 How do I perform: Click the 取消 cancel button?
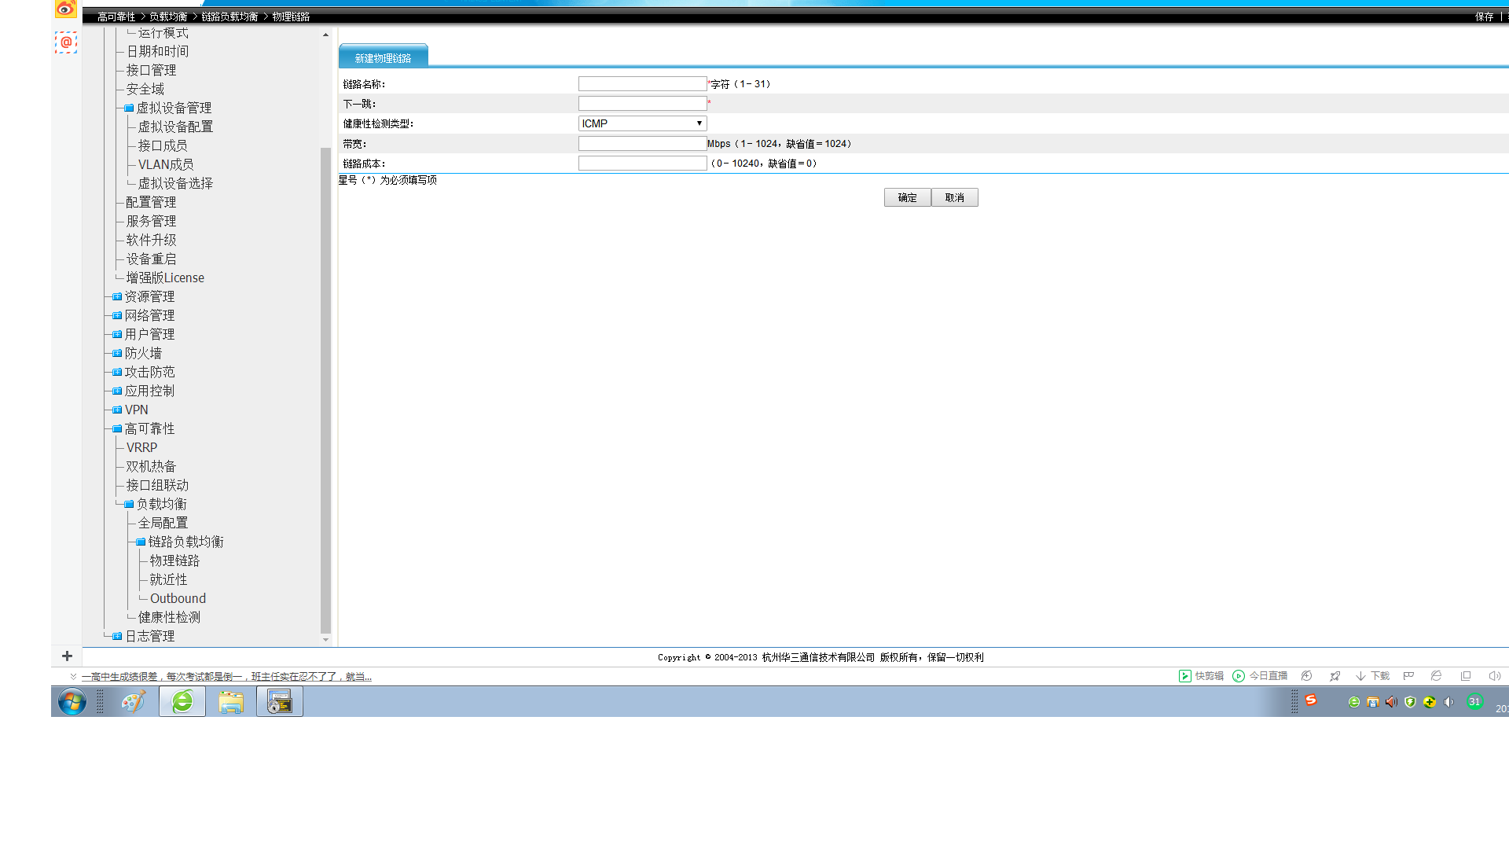(954, 197)
